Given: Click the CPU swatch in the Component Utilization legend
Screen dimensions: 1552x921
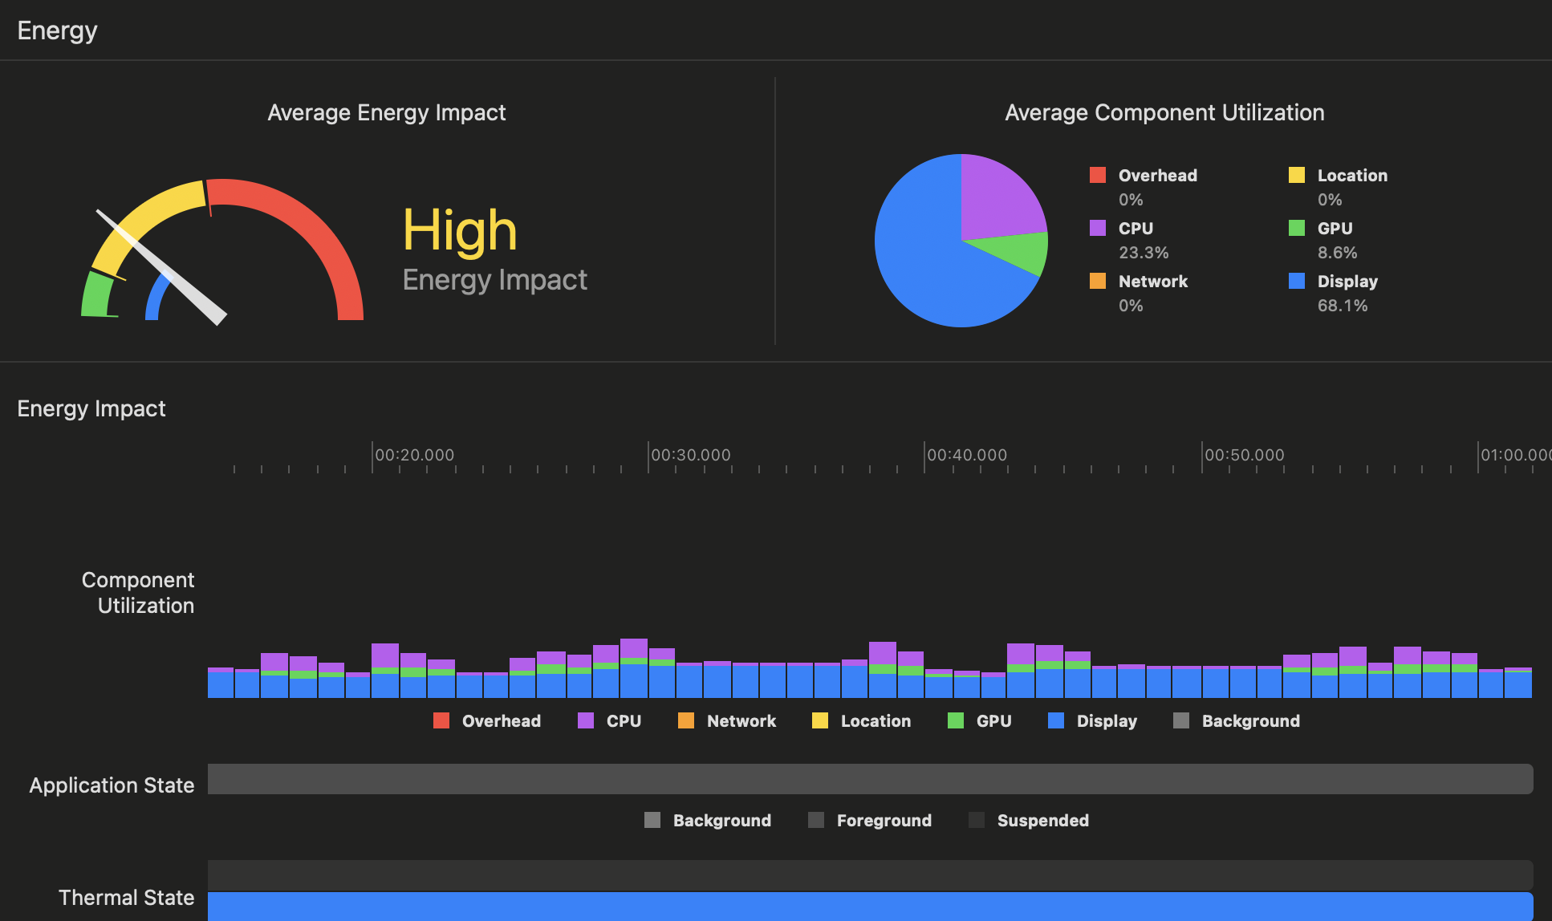Looking at the screenshot, I should (x=585, y=720).
